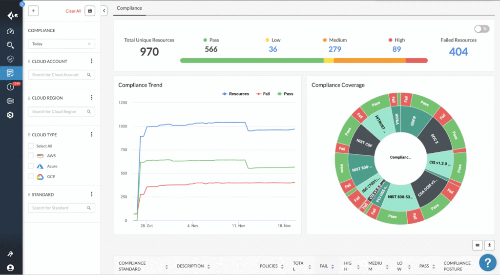This screenshot has width=500, height=275.
Task: Open the search magnifier icon in sidebar
Action: 10,45
